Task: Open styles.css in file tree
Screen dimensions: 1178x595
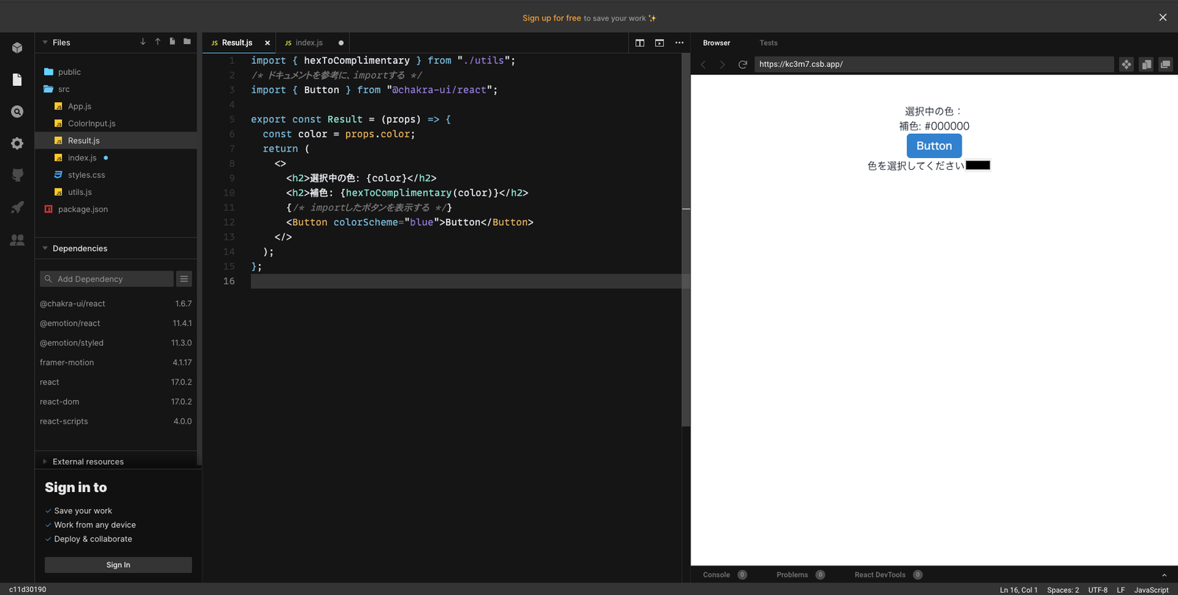Action: [86, 175]
